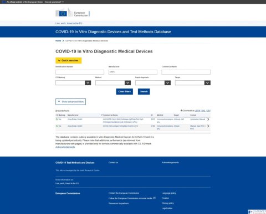Open the row arrow for the Antibody, IgG device
Screen dimensions: 266x214
coord(208,119)
